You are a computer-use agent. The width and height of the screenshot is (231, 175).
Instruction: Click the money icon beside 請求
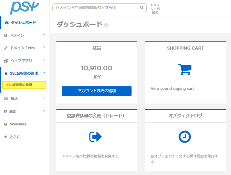(6, 99)
